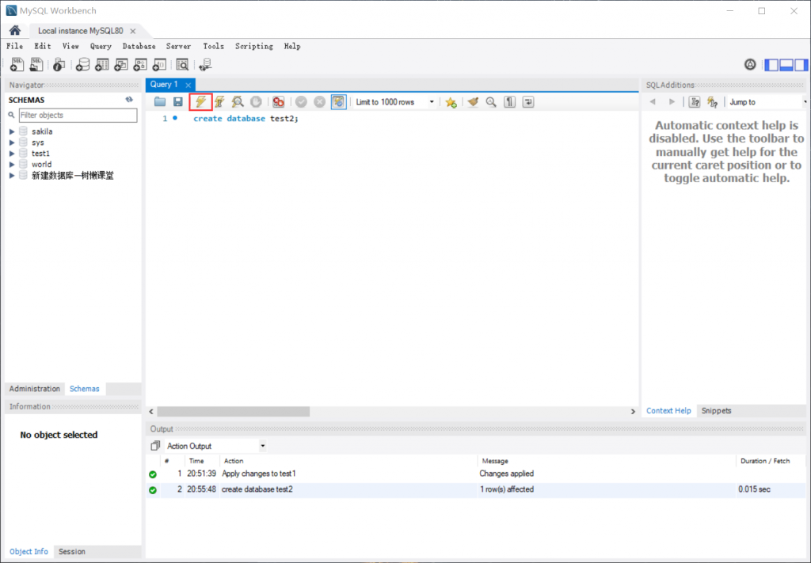Run Explain on current statement icon
The width and height of the screenshot is (811, 563).
pos(238,102)
